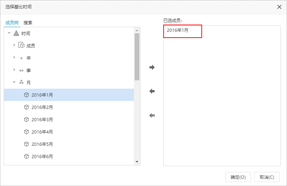Click the tree scrollbar down arrow
This screenshot has height=186, width=287.
point(137,162)
